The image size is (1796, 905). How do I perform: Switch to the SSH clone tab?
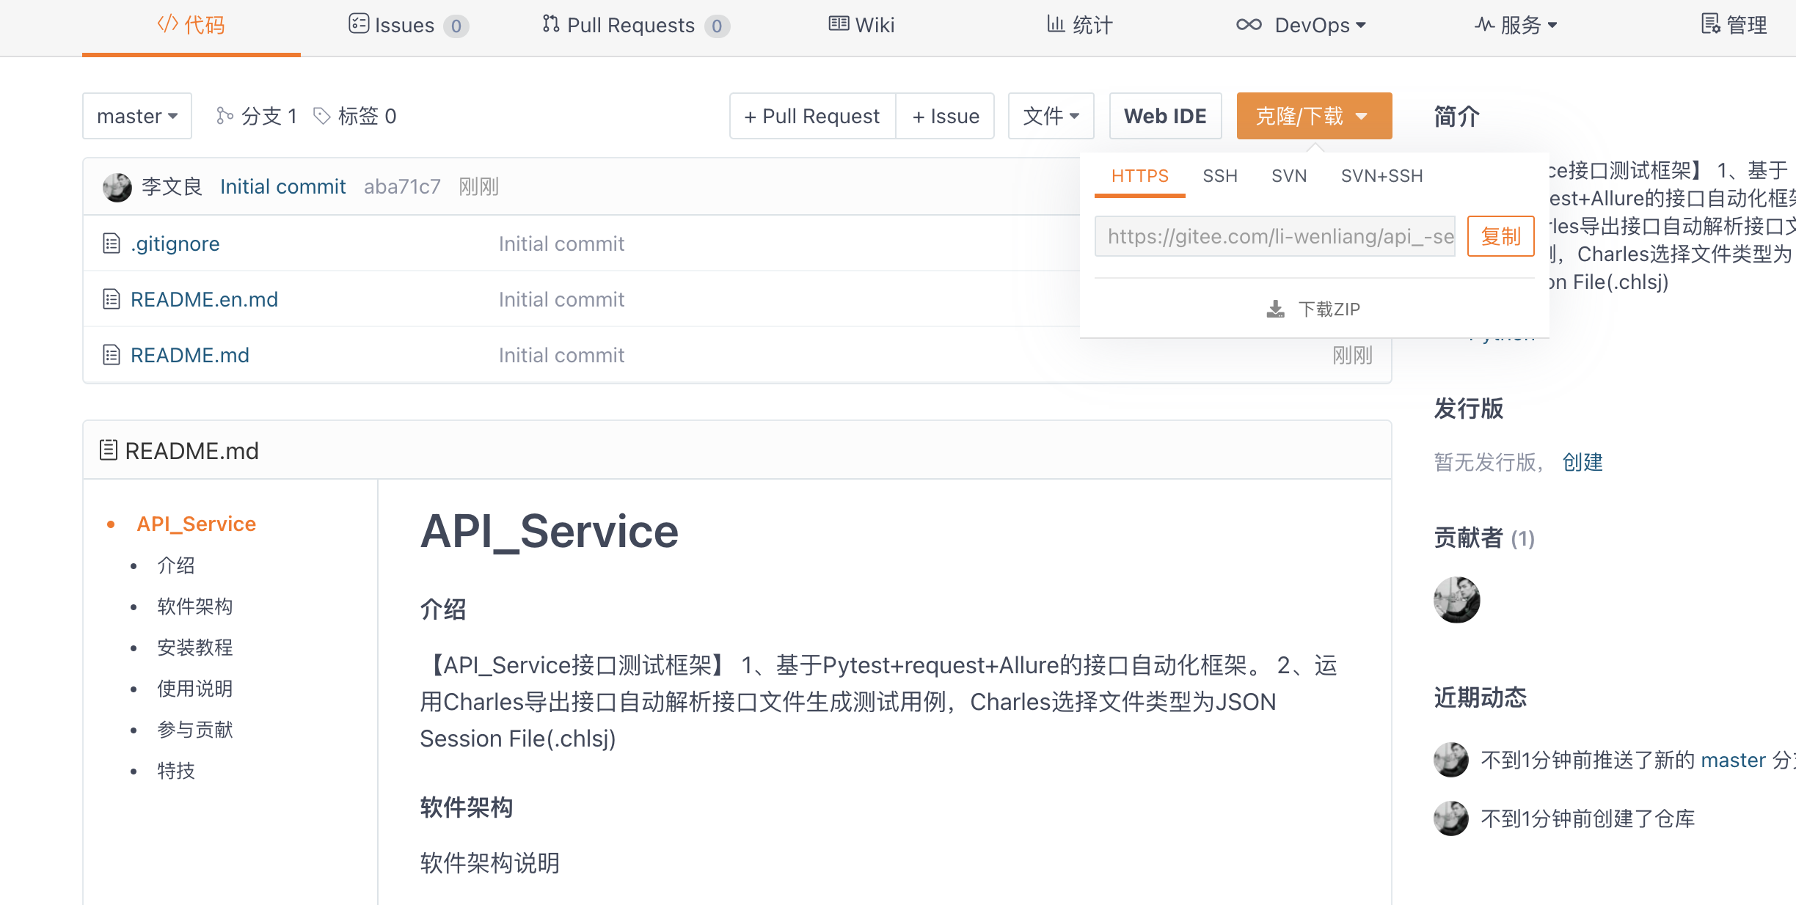point(1219,176)
